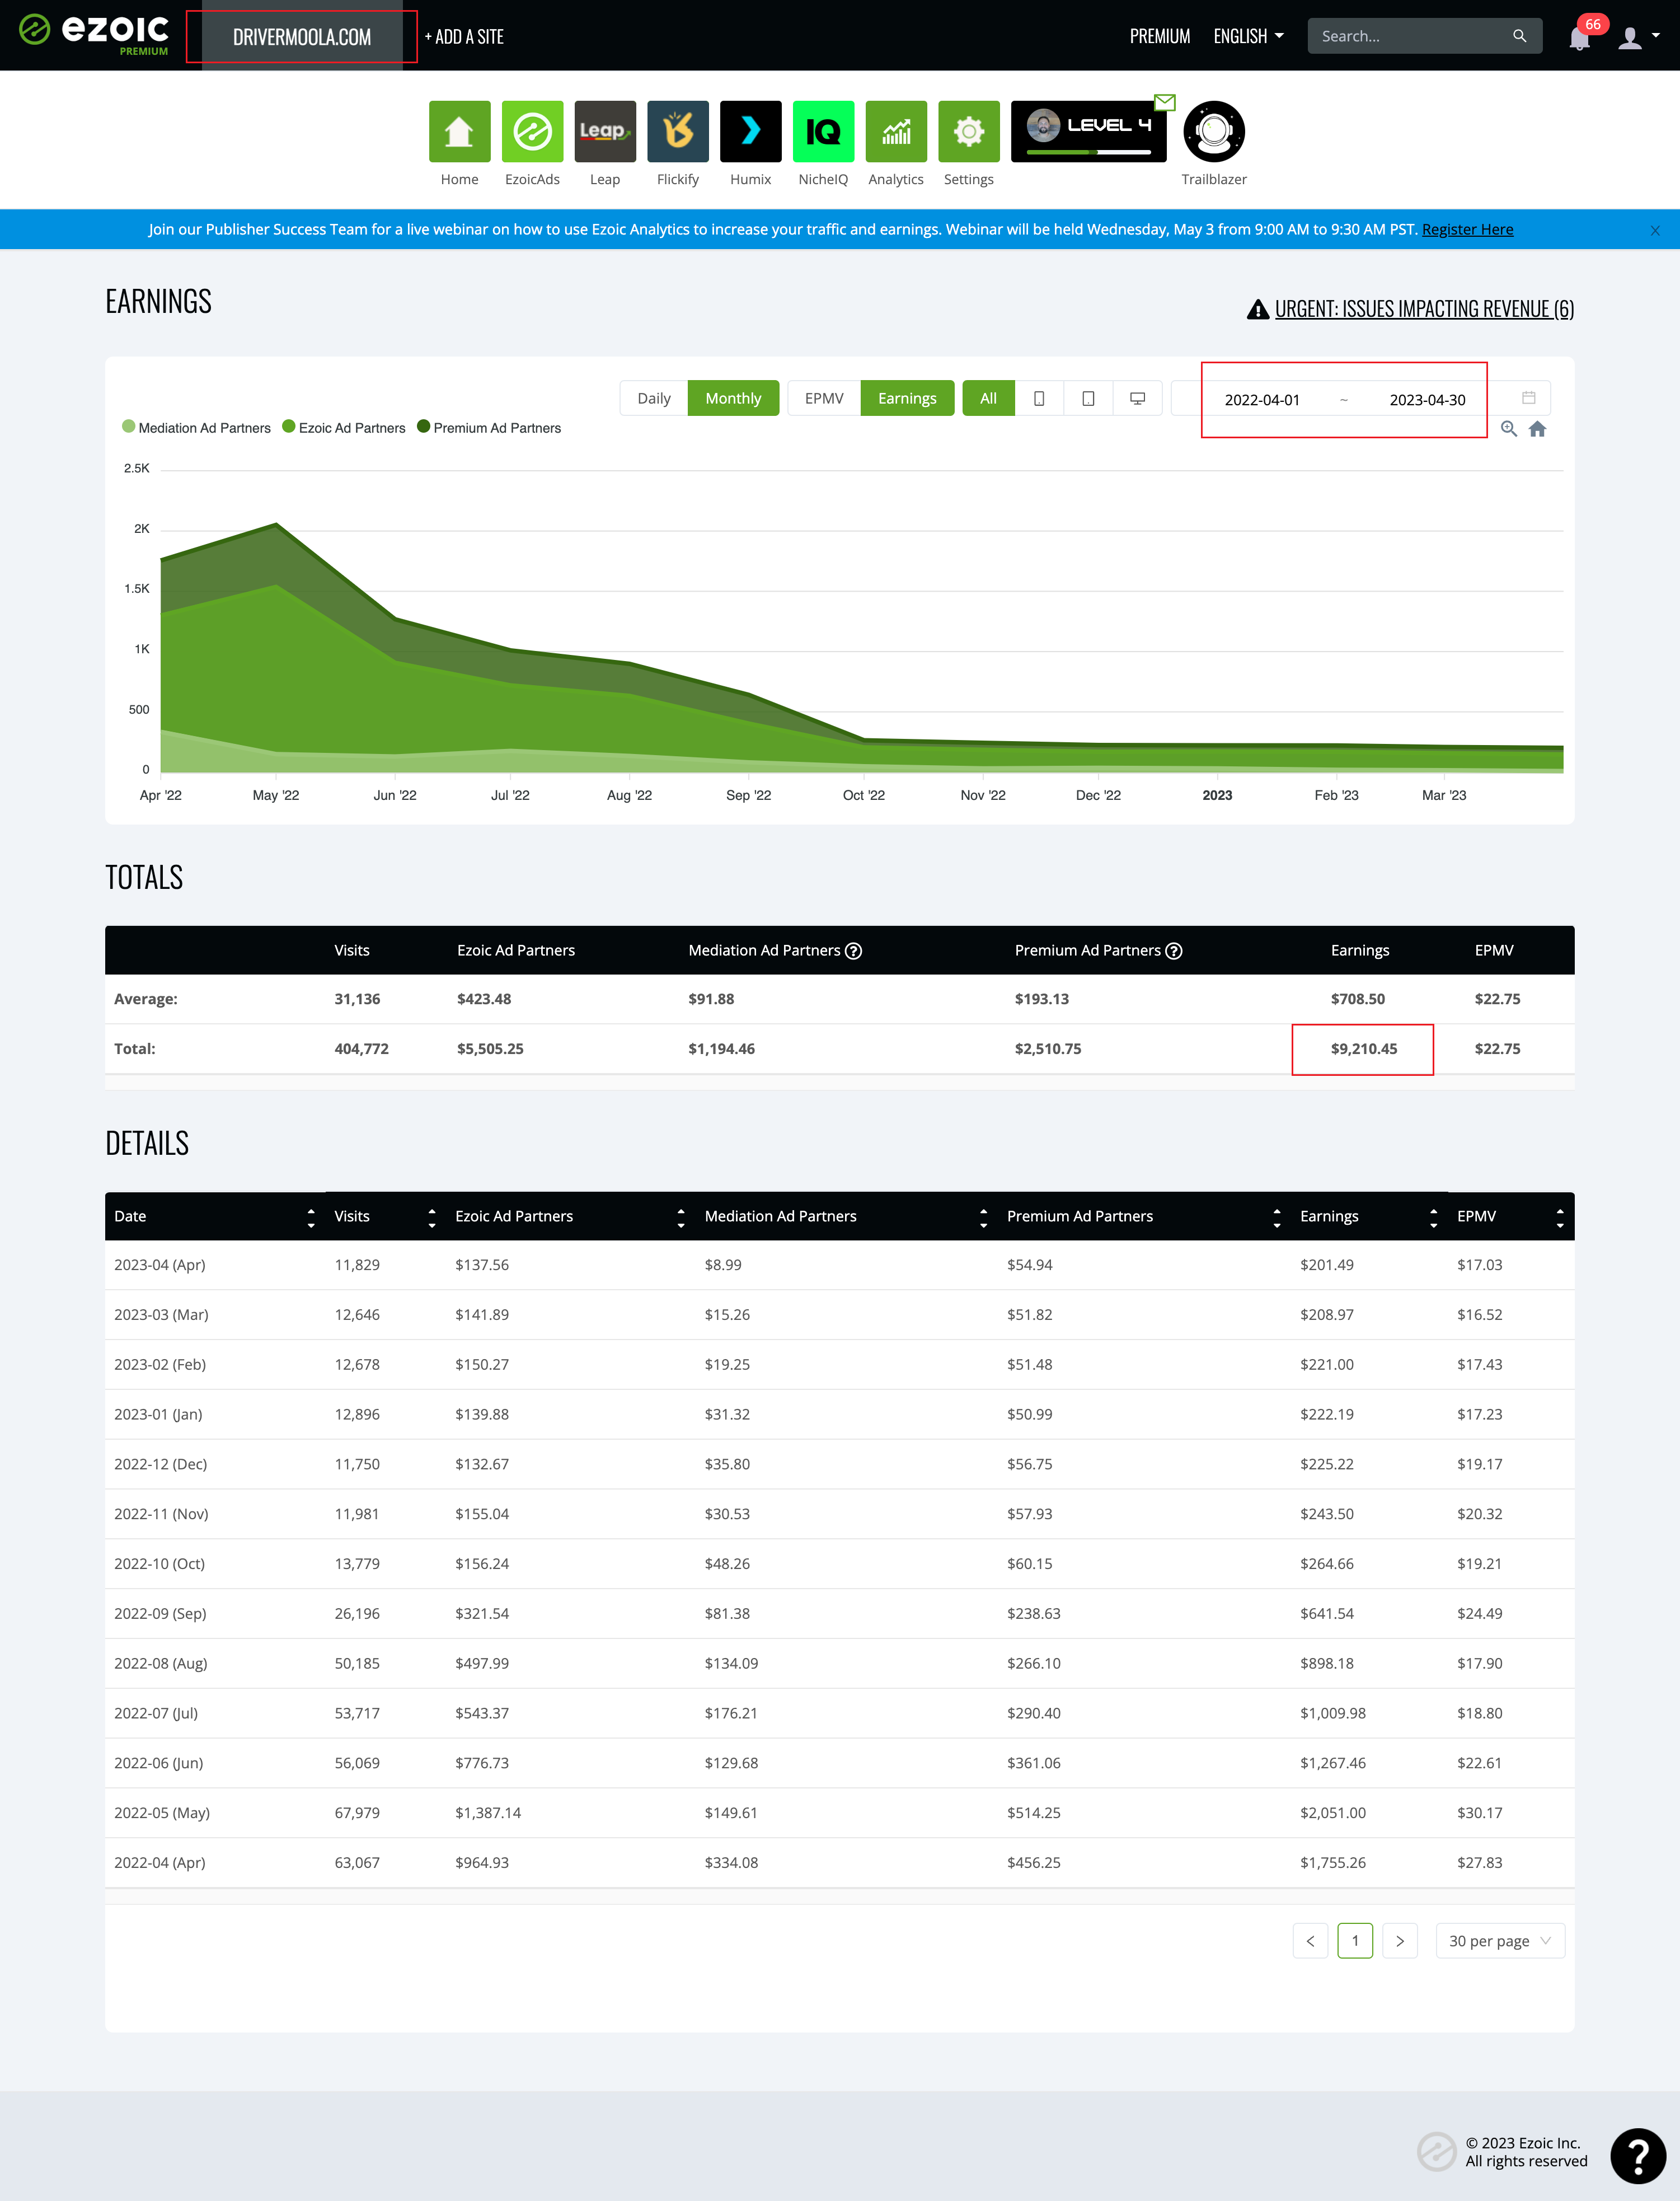Filter by mobile phone device icon
Screen dimensions: 1680x2201
(1039, 398)
